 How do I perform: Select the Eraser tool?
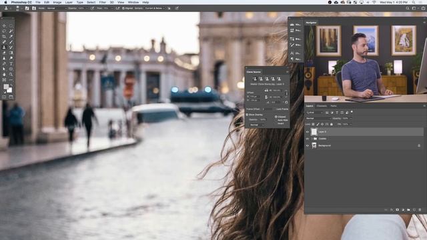pyautogui.click(x=4, y=53)
